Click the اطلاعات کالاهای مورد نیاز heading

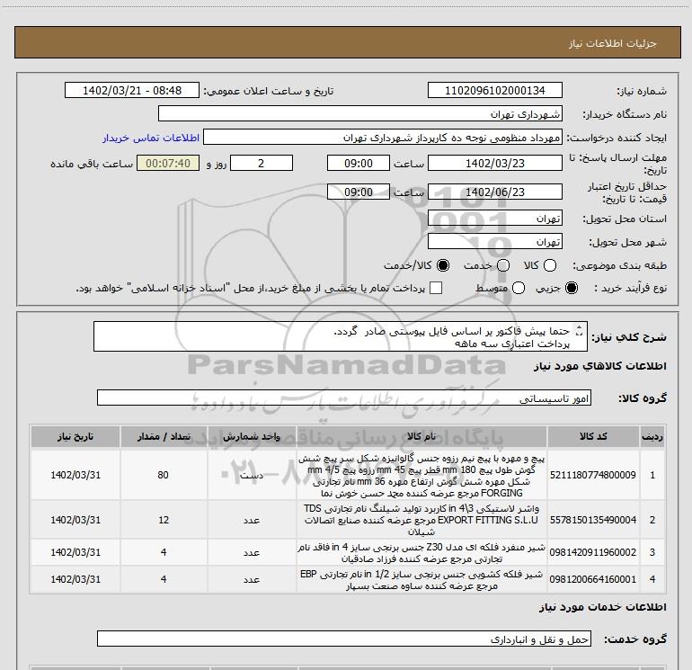pyautogui.click(x=600, y=366)
